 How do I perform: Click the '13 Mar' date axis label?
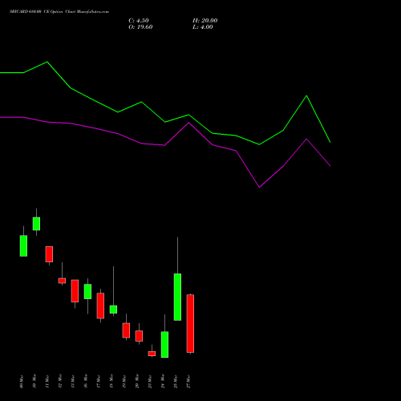click(73, 382)
